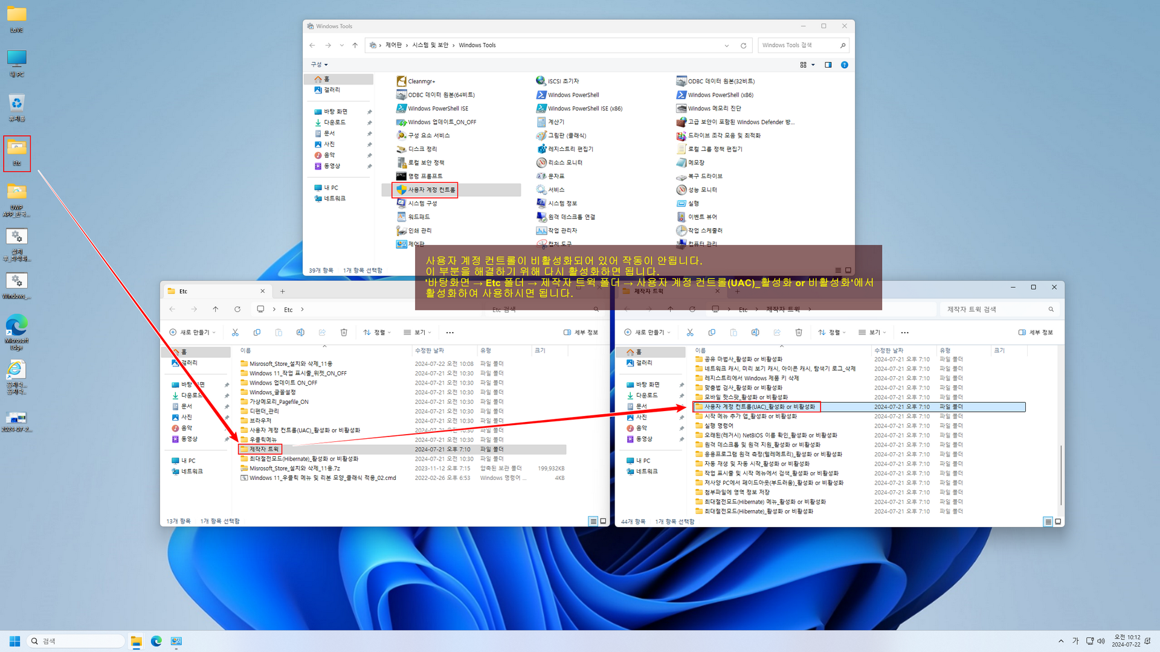Click the refresh icon in Windows Tools address bar
The width and height of the screenshot is (1160, 652).
click(x=743, y=45)
